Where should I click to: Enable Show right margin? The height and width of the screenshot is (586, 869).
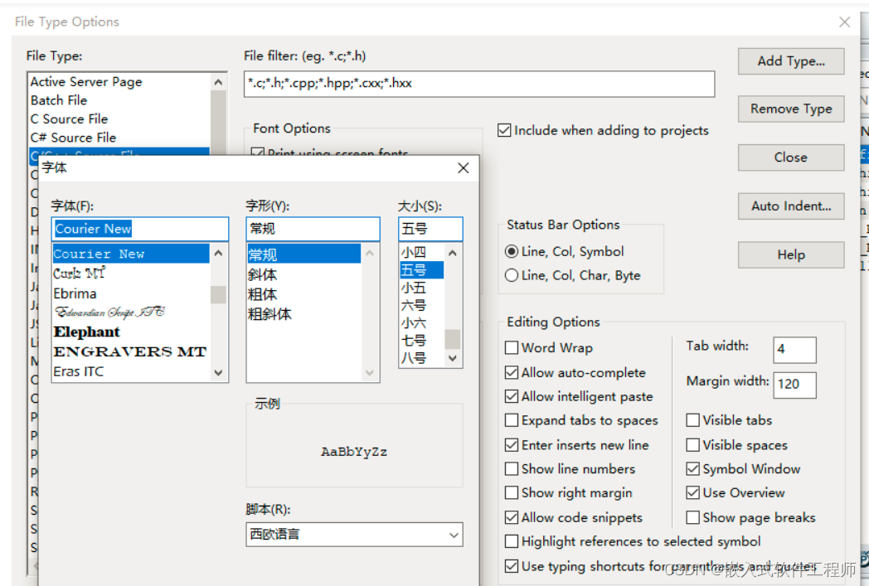tap(569, 493)
